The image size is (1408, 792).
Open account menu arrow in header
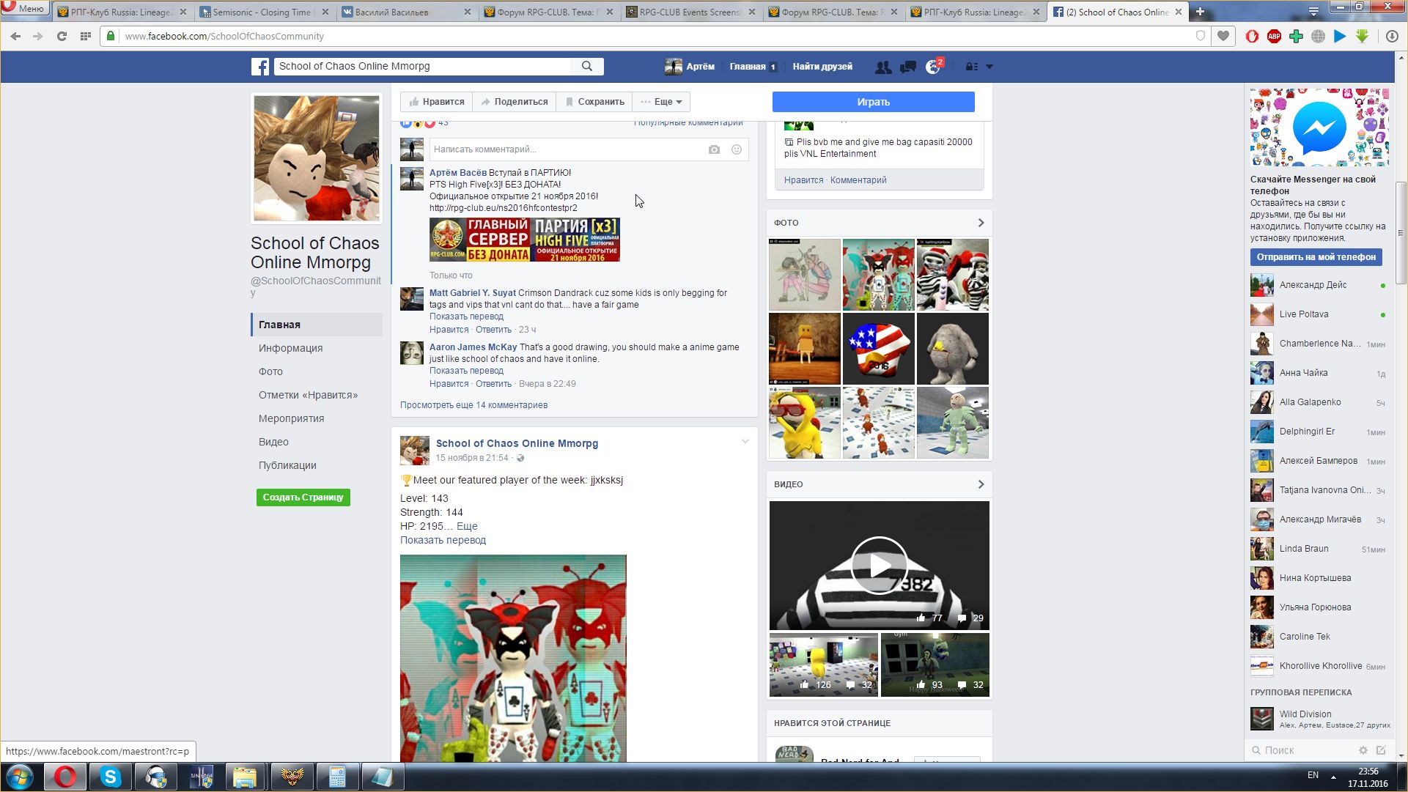click(x=989, y=67)
